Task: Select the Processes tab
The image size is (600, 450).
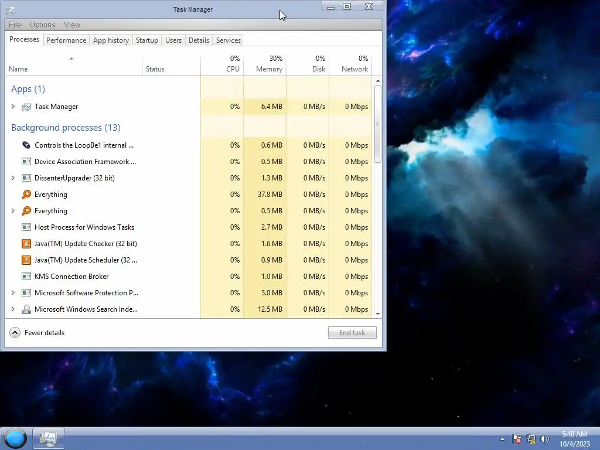Action: point(24,39)
